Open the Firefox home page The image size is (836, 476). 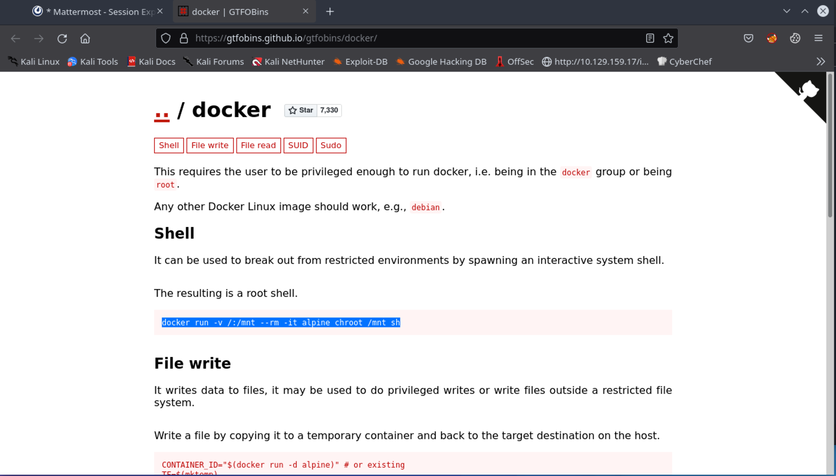click(x=85, y=38)
